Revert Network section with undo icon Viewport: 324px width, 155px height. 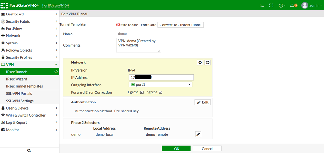point(207,63)
